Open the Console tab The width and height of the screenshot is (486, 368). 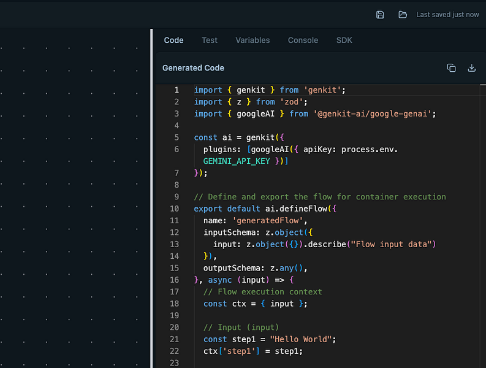[x=303, y=40]
